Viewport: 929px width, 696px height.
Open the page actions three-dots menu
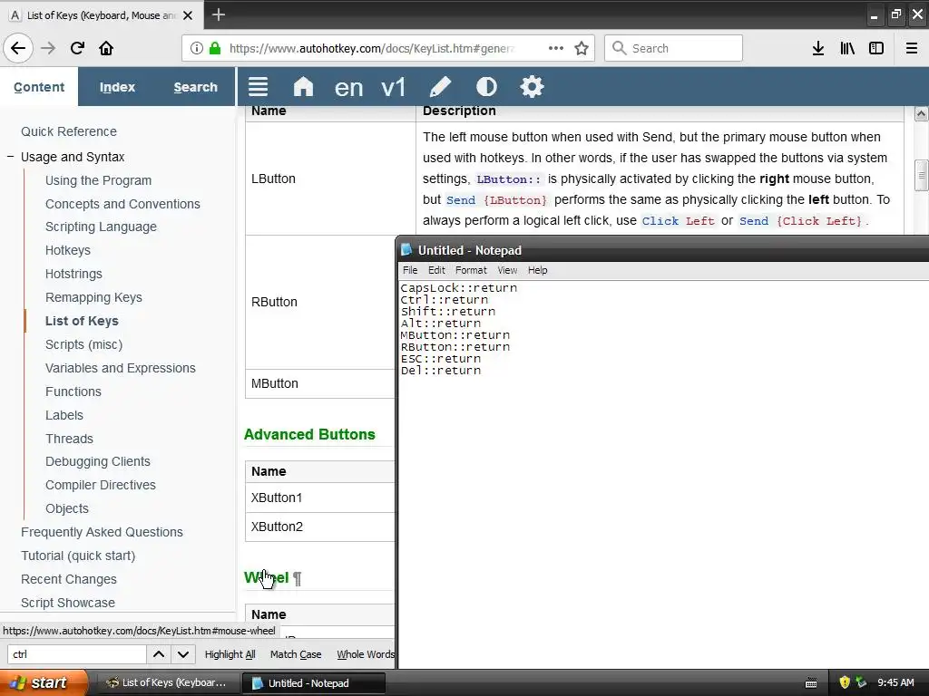click(x=556, y=48)
